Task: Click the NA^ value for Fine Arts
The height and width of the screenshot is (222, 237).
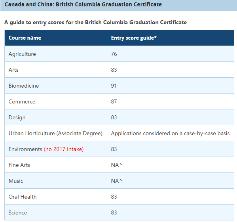Action: (x=117, y=165)
